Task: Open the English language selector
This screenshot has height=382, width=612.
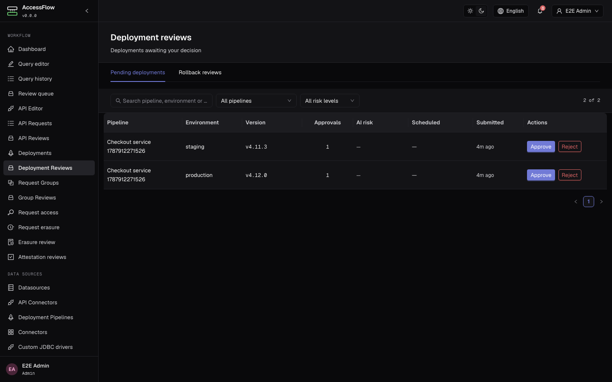Action: [511, 11]
